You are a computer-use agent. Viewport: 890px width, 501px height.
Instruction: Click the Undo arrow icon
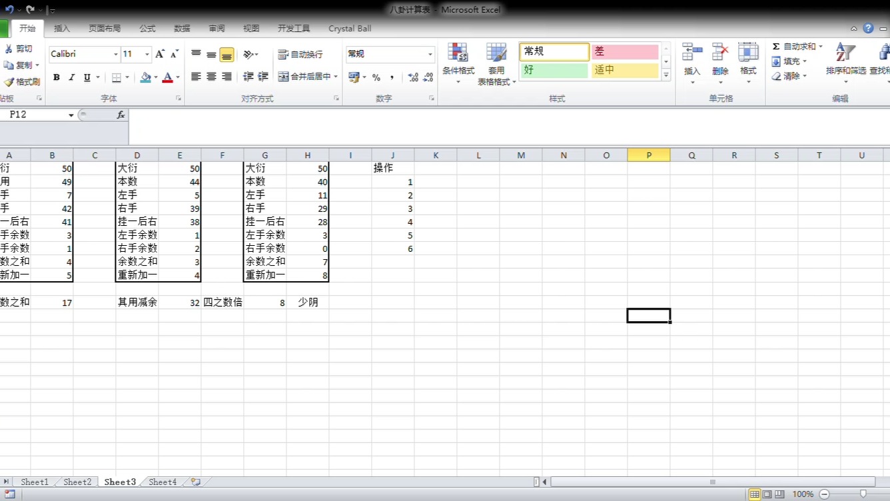coord(9,10)
